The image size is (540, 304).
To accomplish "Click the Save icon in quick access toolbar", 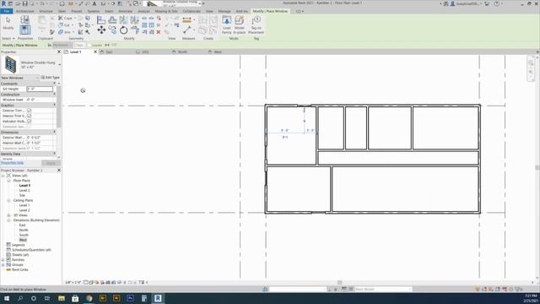I will [x=24, y=3].
